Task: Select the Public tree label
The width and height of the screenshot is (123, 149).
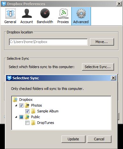Action: [x=36, y=117]
